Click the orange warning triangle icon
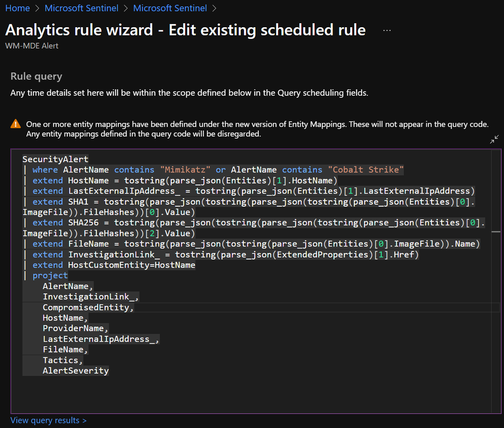504x428 pixels. [16, 124]
